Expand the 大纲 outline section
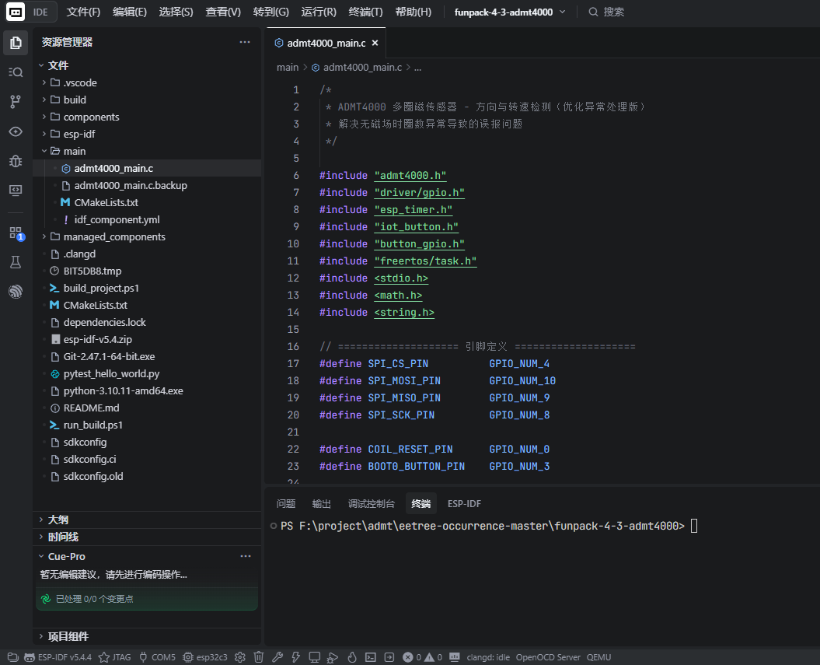820x665 pixels. pyautogui.click(x=58, y=520)
